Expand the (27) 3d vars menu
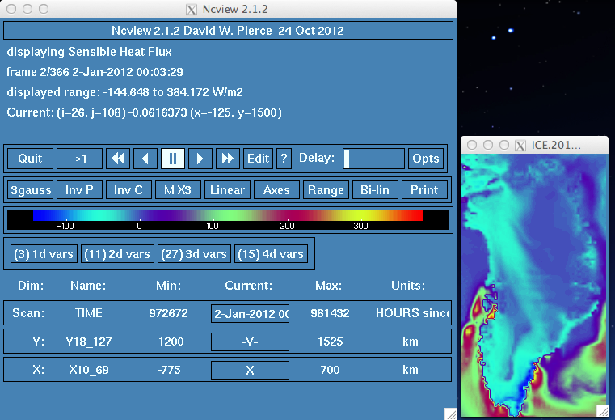615x420 pixels. pyautogui.click(x=194, y=254)
